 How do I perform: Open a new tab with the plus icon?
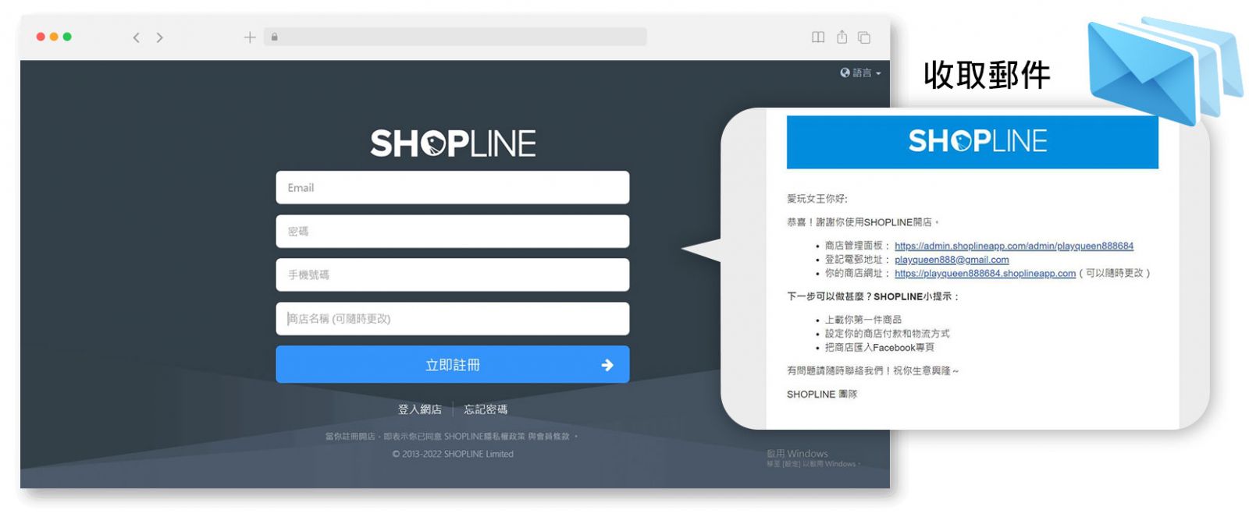(x=250, y=37)
